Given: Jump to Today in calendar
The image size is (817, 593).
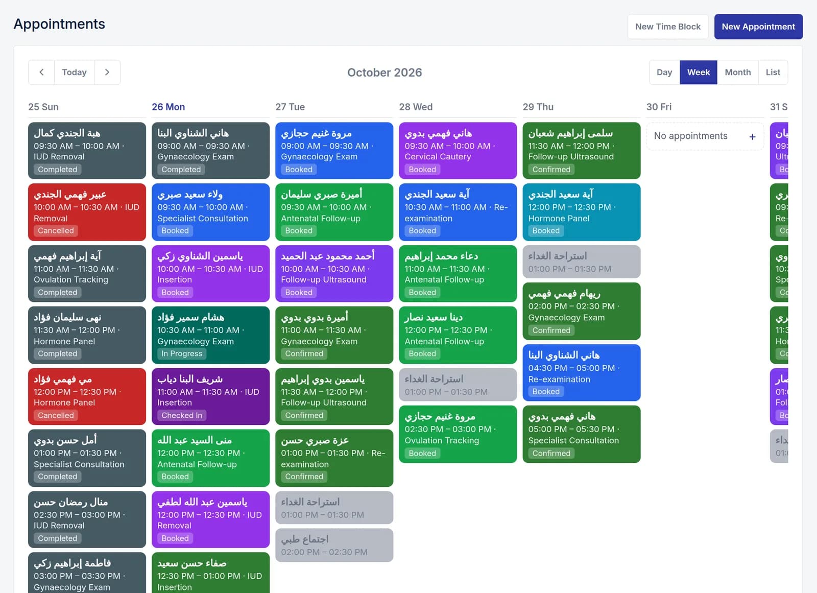Looking at the screenshot, I should [74, 73].
